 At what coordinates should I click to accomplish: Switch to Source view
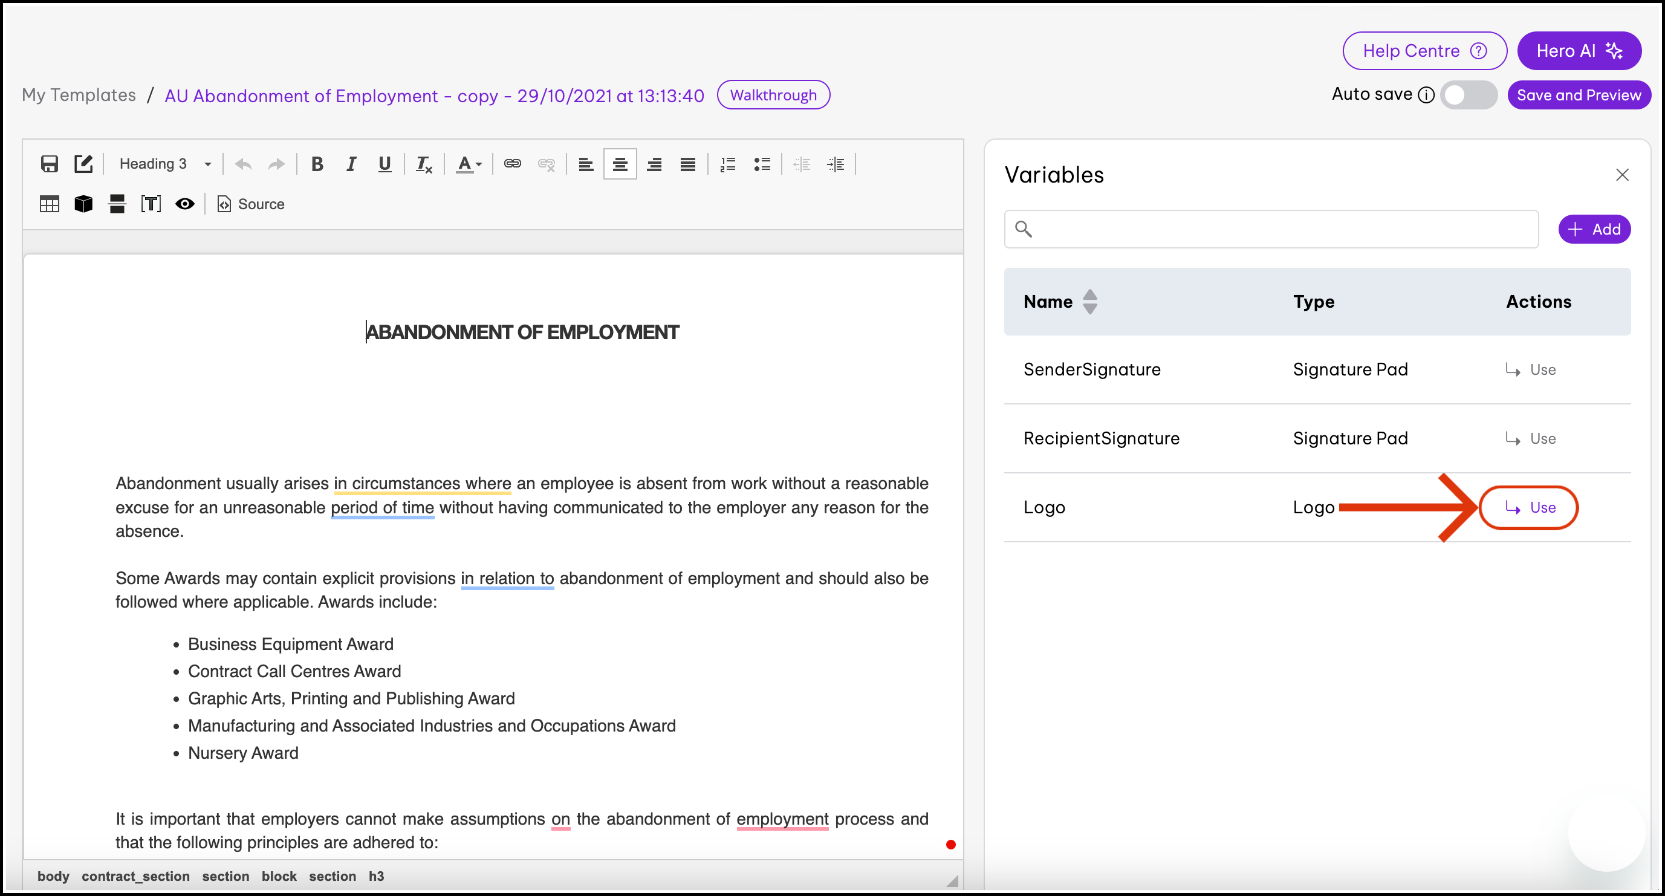pyautogui.click(x=252, y=204)
